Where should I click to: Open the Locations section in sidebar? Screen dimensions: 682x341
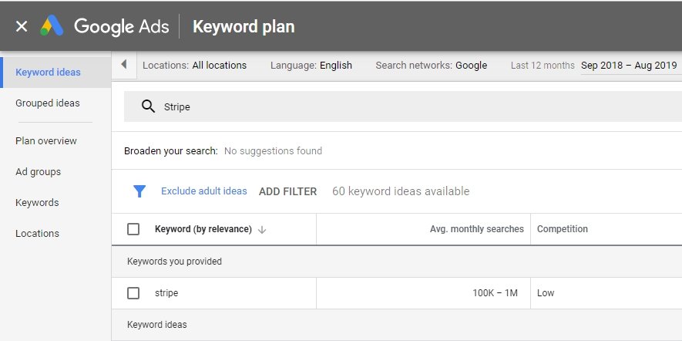38,234
